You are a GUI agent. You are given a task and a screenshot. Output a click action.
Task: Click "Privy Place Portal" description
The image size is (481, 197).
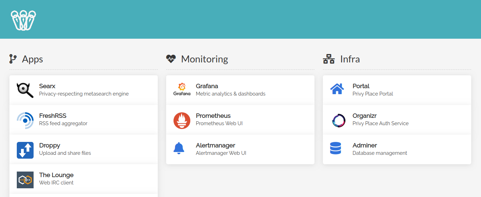tap(373, 94)
